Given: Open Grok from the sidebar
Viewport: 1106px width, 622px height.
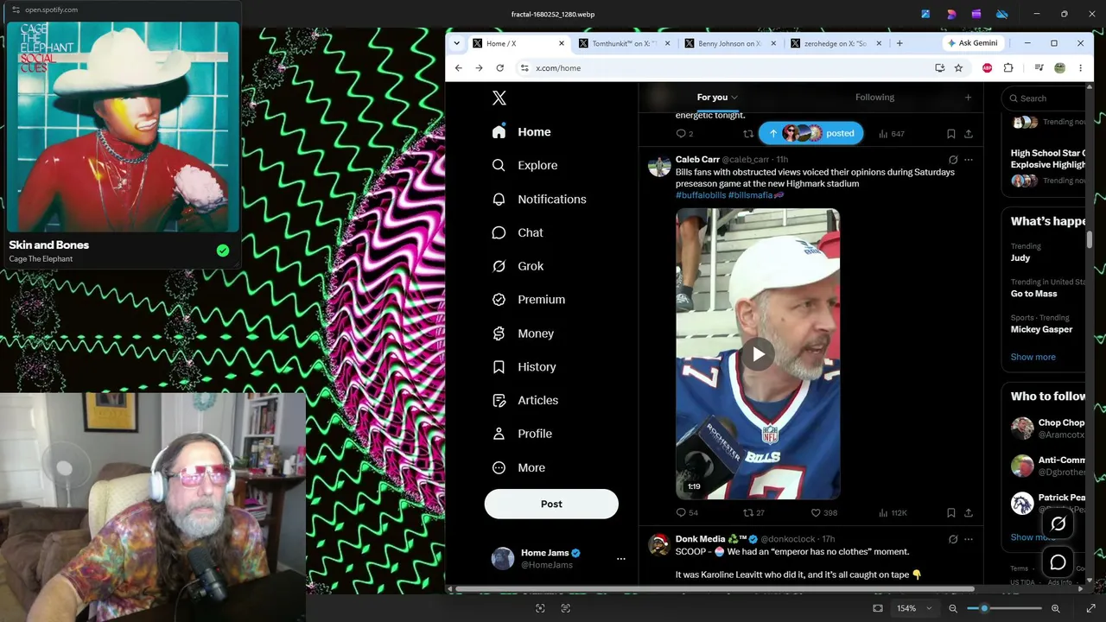Looking at the screenshot, I should click(518, 266).
